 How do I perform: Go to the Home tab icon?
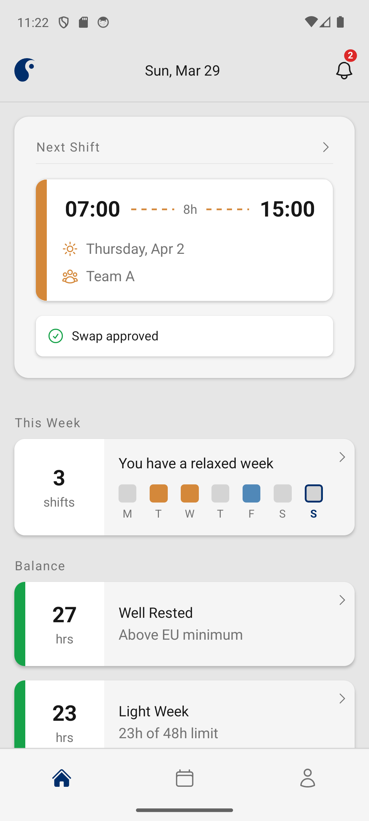tap(61, 778)
